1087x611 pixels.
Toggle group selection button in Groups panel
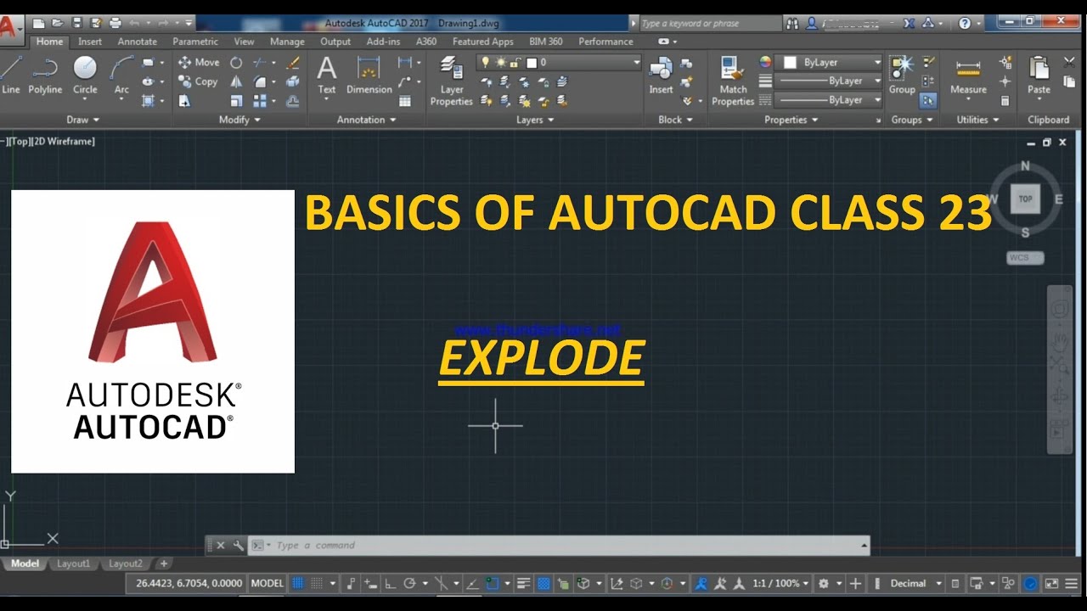pyautogui.click(x=927, y=101)
